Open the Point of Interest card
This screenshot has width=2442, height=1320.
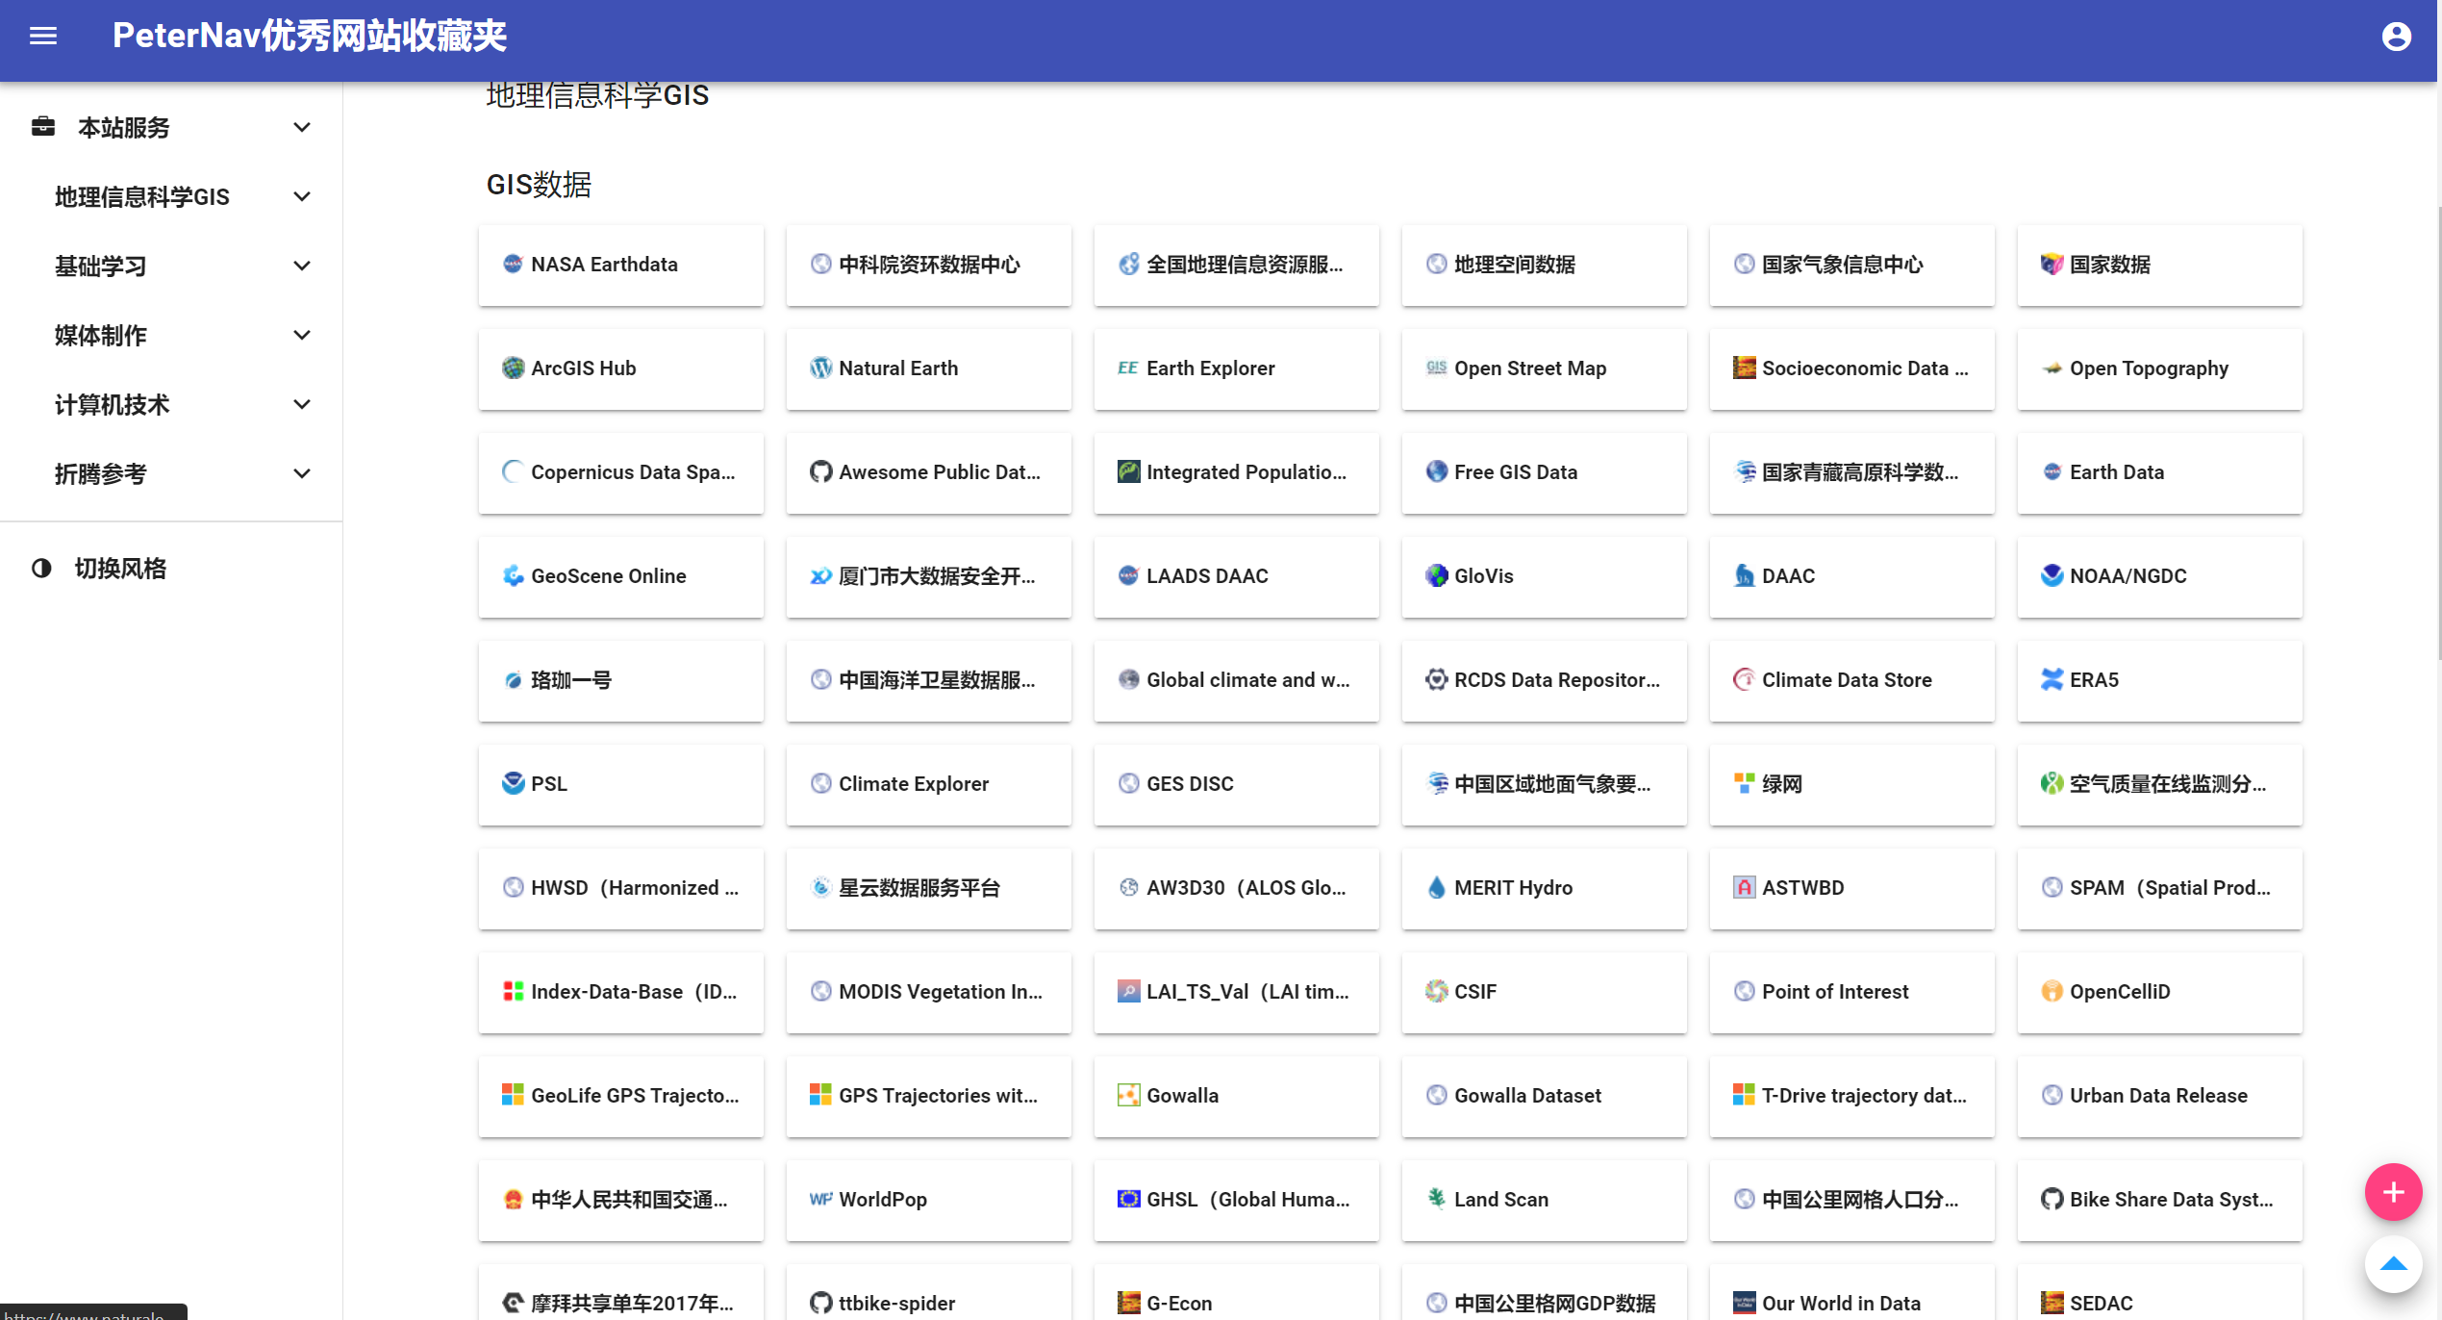pyautogui.click(x=1851, y=992)
